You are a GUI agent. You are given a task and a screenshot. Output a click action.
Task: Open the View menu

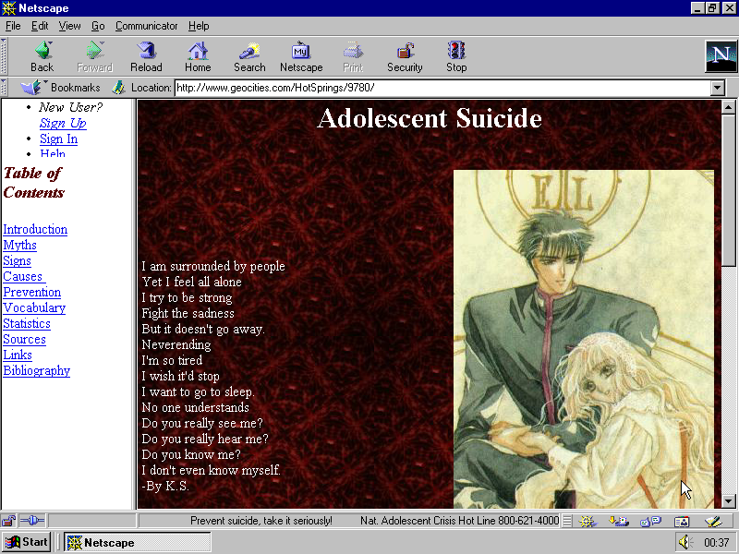[69, 26]
